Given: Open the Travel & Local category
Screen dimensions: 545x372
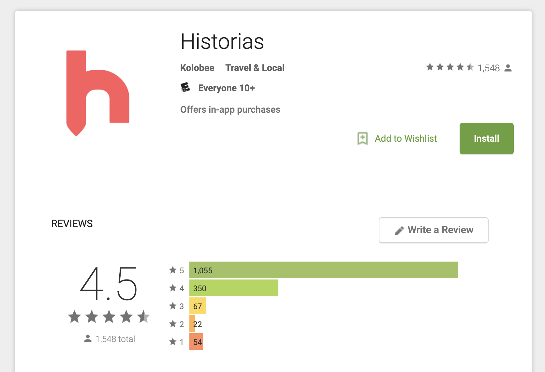Looking at the screenshot, I should 255,68.
